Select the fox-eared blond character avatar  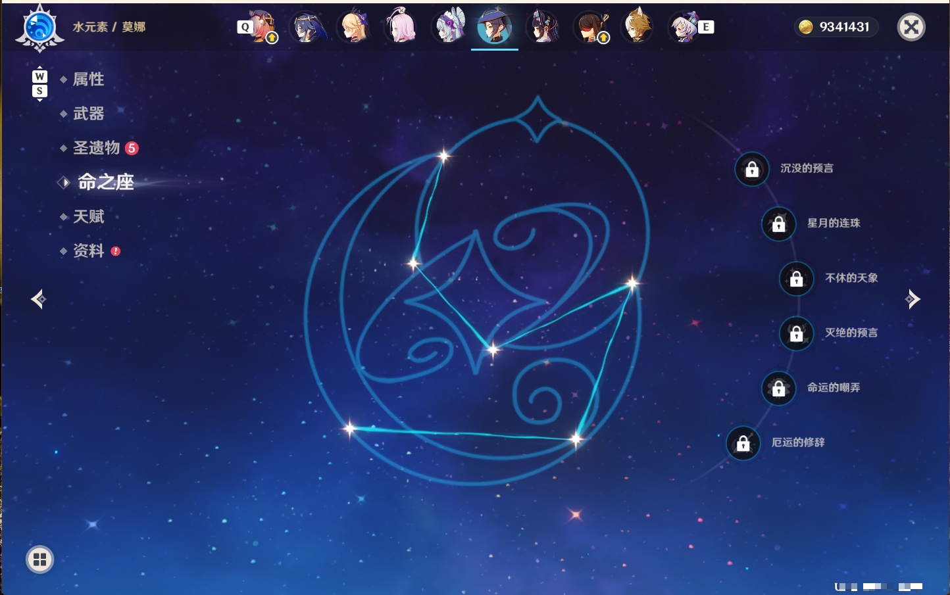coord(637,27)
